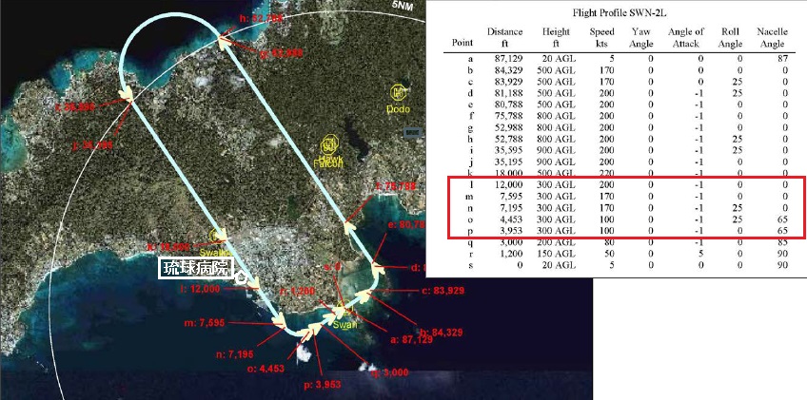Click map label 'b: 84,329'
Viewport: 807px width, 400px height.
pos(441,333)
